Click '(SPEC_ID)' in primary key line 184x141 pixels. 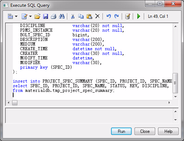pos(61,67)
